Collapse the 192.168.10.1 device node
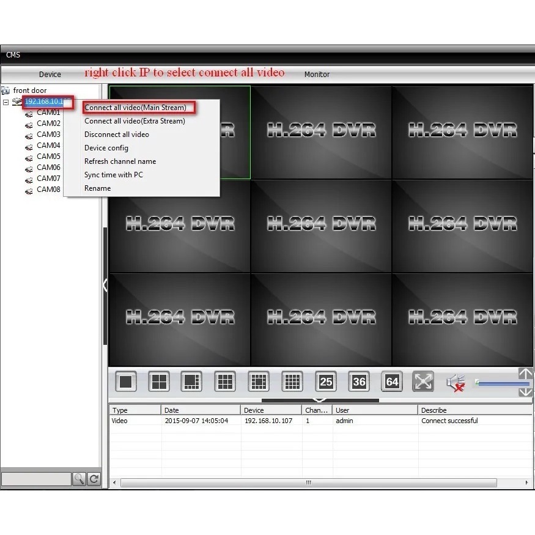 5,102
